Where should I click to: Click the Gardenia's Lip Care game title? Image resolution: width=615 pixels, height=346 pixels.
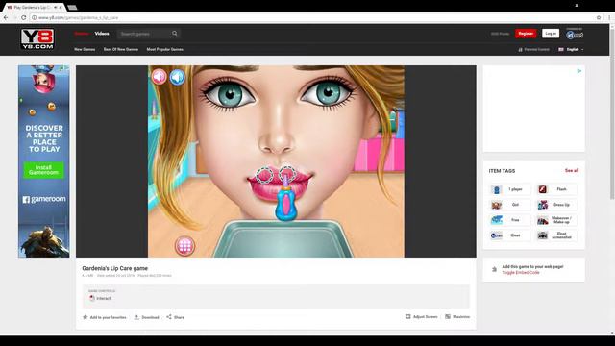(x=115, y=268)
